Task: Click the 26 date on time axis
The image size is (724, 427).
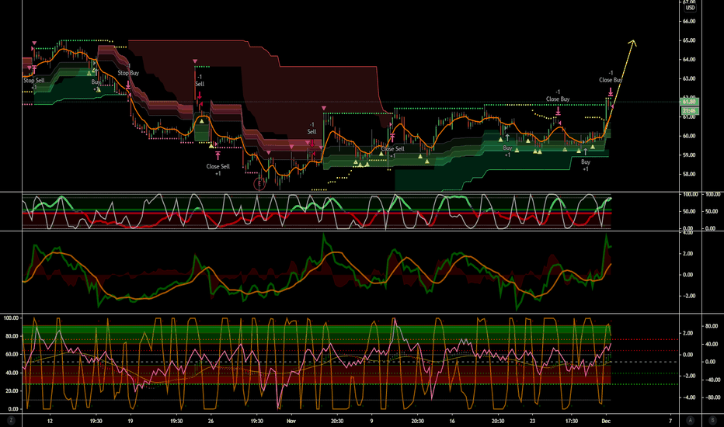Action: click(x=211, y=421)
